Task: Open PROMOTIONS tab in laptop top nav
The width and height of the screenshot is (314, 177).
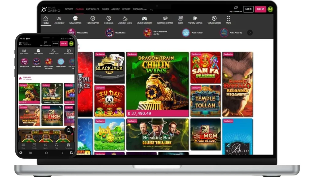Action: click(x=140, y=9)
